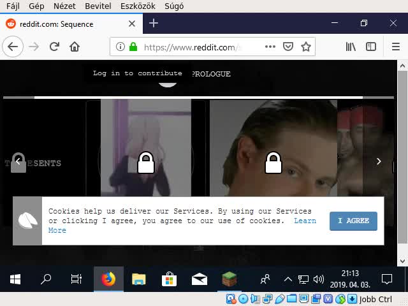
Task: Reload the current reddit page
Action: click(54, 47)
